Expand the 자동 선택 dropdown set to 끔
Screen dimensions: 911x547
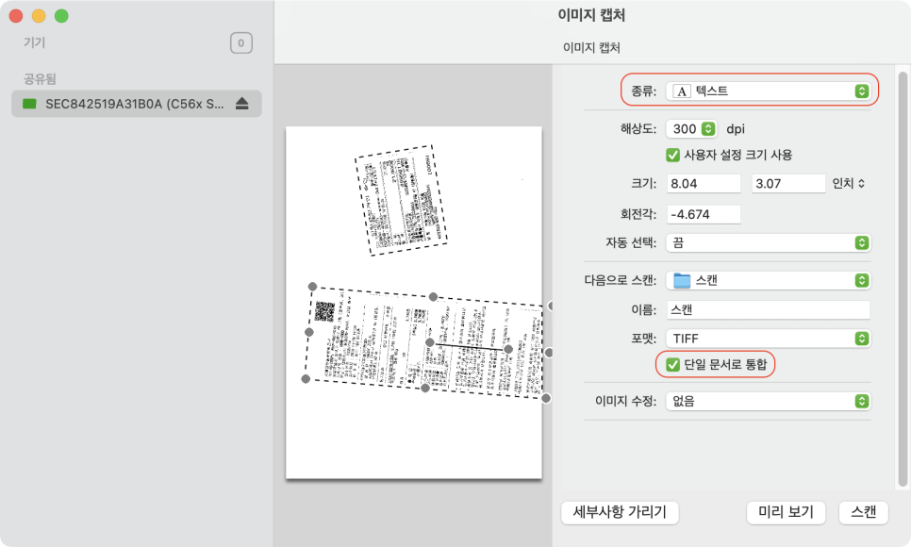tap(768, 243)
